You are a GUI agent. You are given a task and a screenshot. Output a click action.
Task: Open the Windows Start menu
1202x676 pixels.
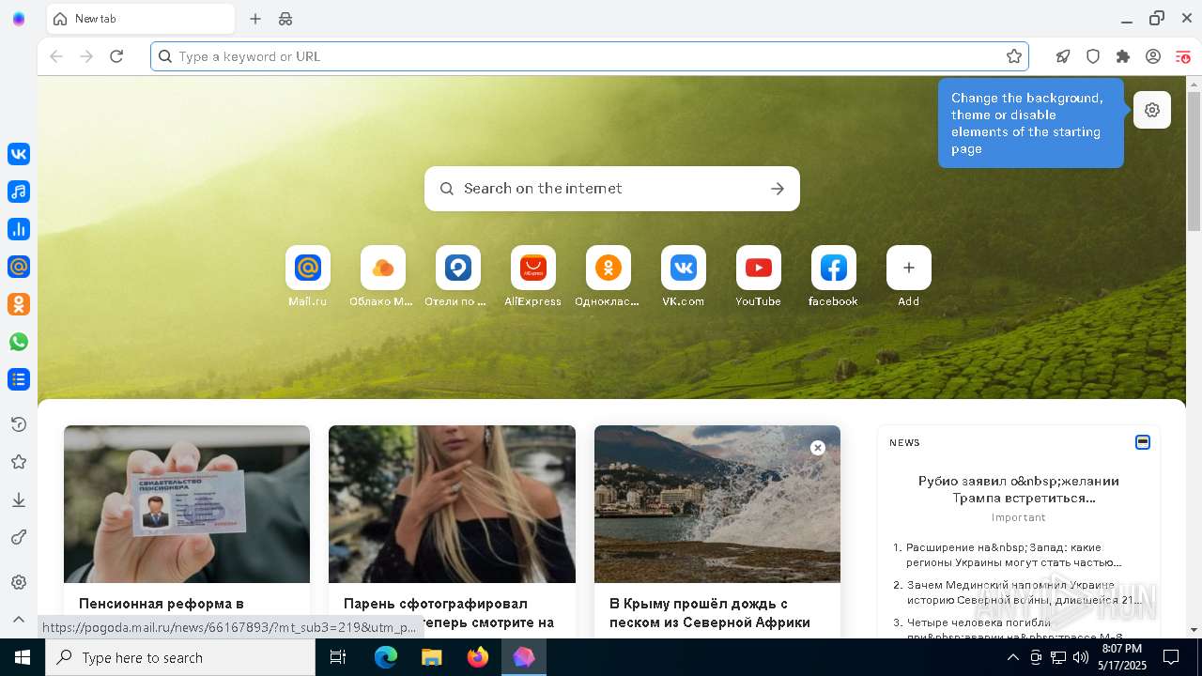click(23, 657)
